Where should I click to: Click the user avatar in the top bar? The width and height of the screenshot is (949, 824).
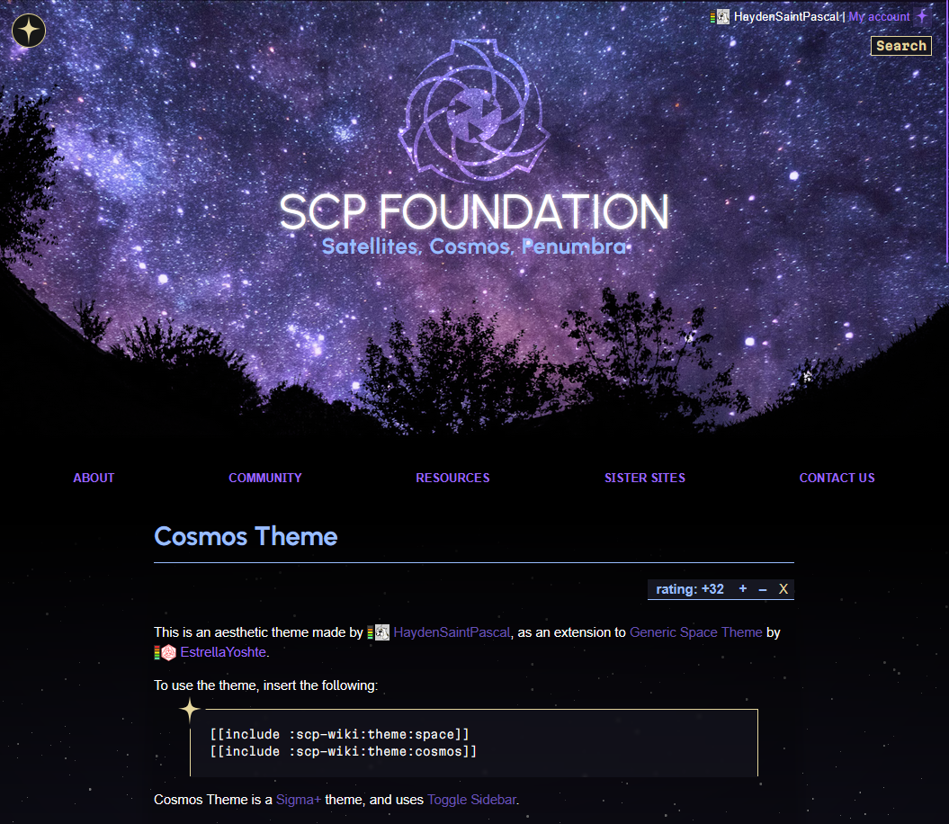[722, 17]
